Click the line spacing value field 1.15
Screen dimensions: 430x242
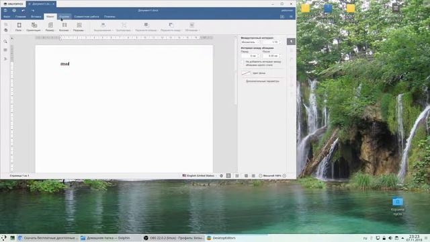pos(272,42)
